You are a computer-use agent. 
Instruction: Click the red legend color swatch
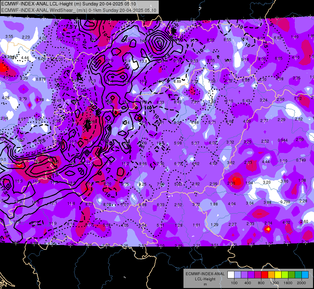(265, 275)
